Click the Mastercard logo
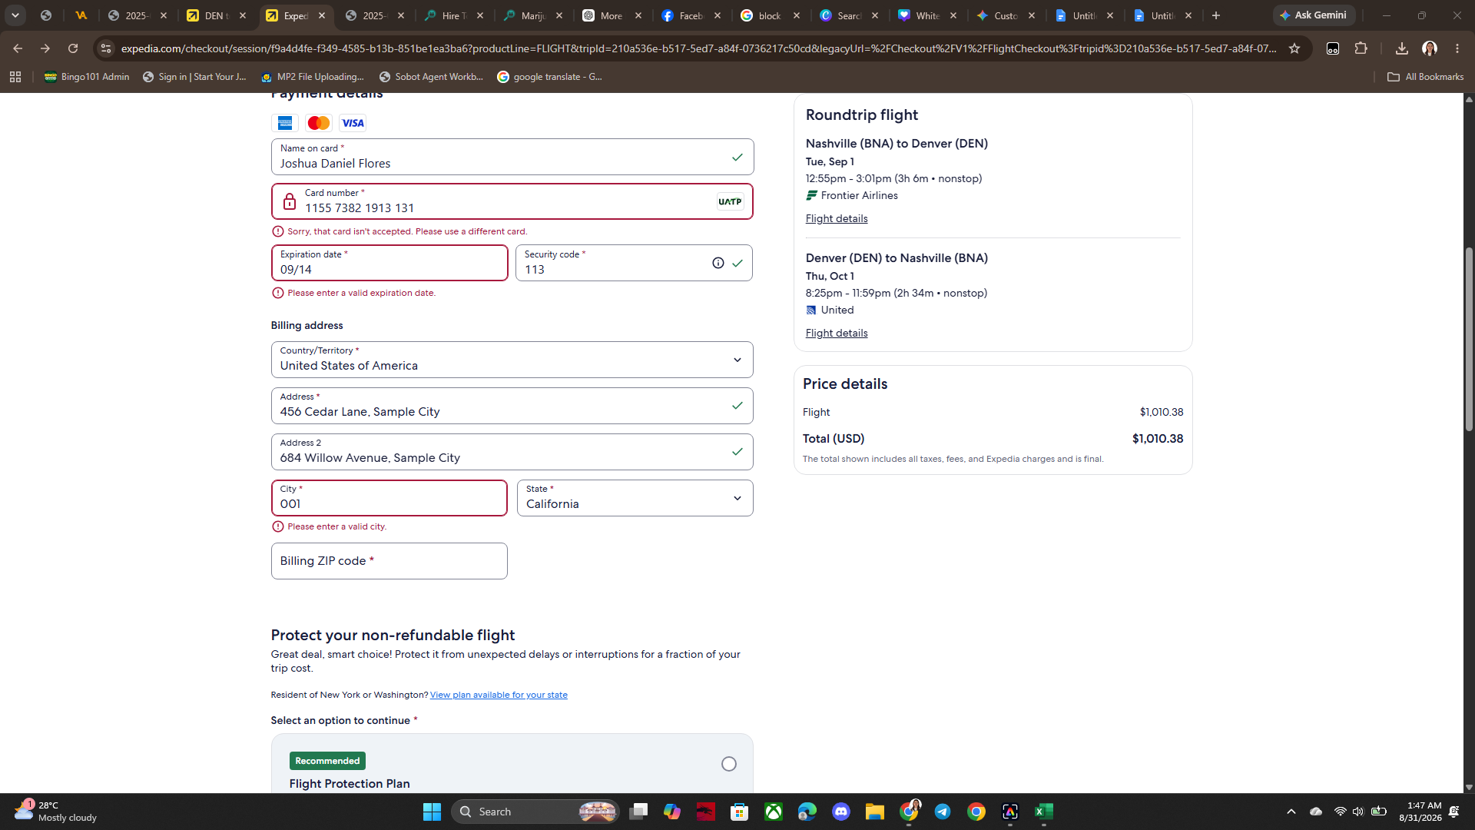Screen dimensions: 1475x830 (319, 123)
